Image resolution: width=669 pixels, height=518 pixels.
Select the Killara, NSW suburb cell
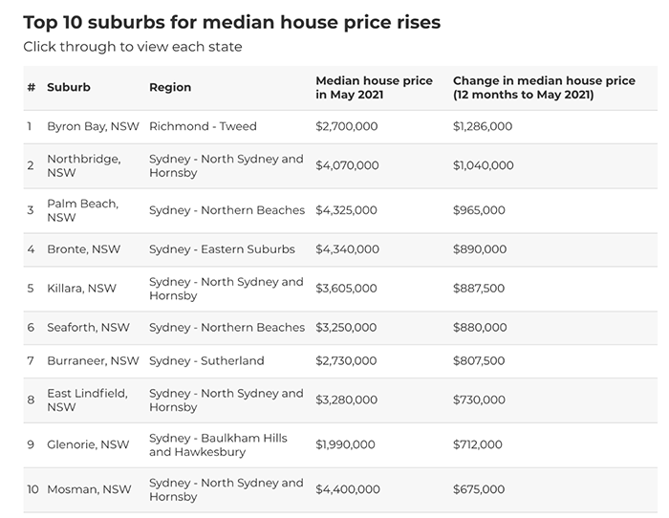(81, 289)
